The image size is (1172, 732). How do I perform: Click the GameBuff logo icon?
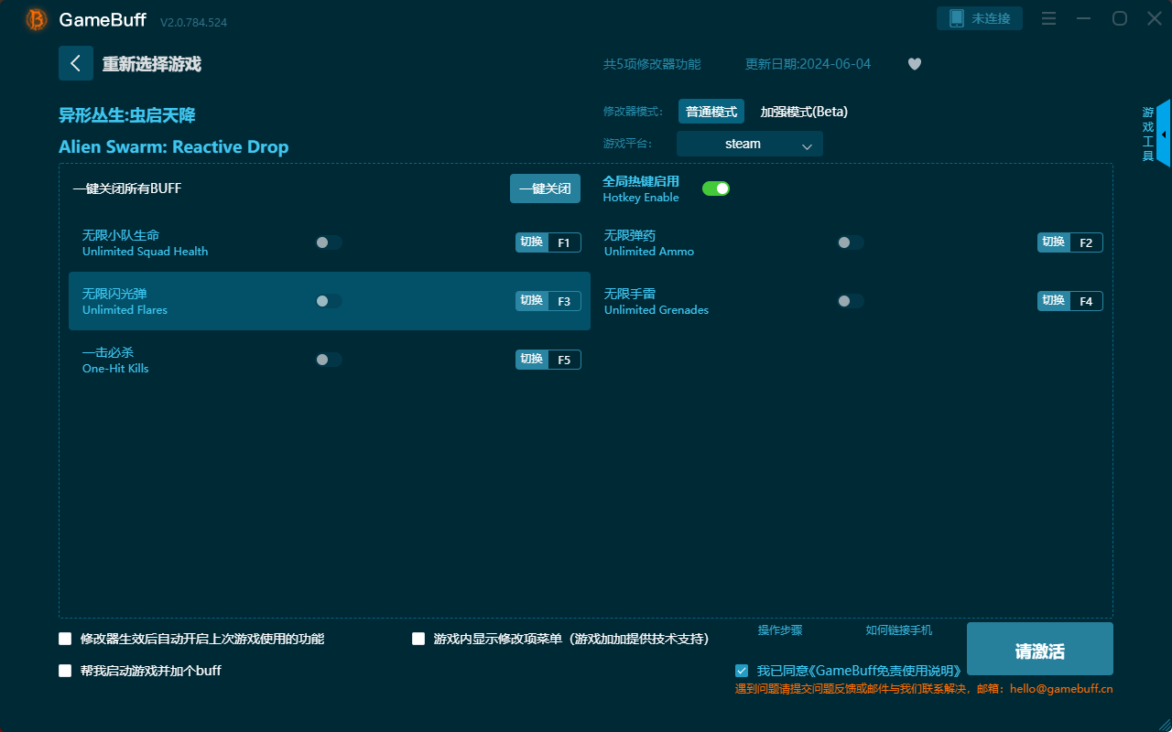coord(37,19)
